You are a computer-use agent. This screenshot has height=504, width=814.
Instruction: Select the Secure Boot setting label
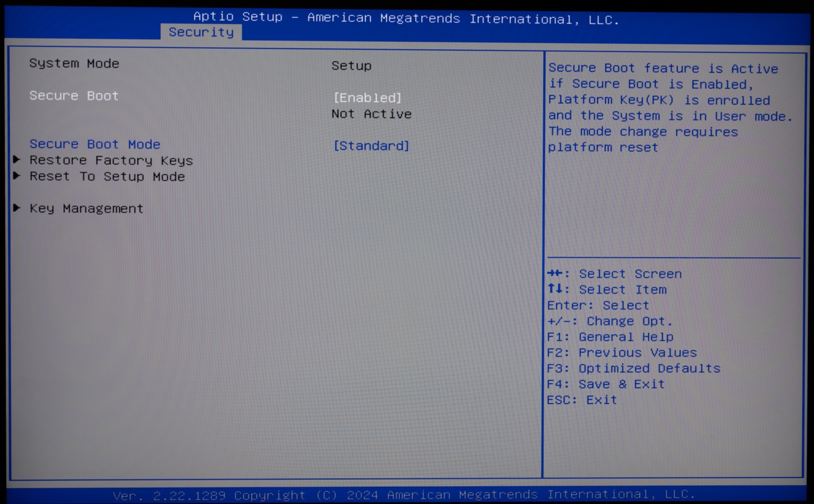point(74,96)
